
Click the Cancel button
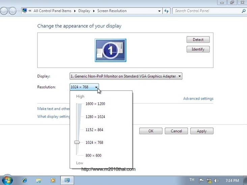tap(176, 131)
